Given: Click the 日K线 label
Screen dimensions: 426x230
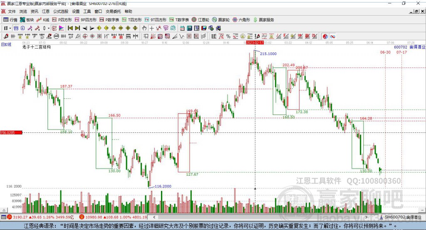Looking at the screenshot, I should tap(6, 44).
